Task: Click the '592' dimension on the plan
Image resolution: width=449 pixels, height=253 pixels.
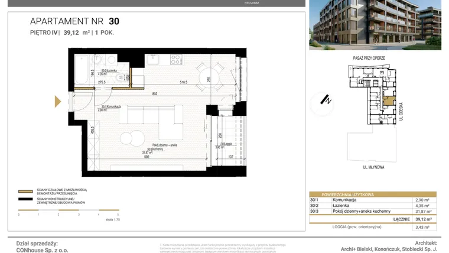Action: coord(147,157)
